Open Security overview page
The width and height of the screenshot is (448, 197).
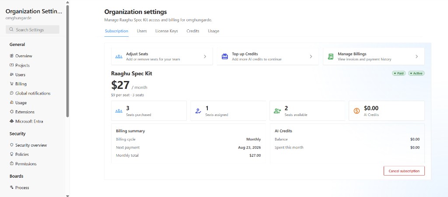(31, 145)
